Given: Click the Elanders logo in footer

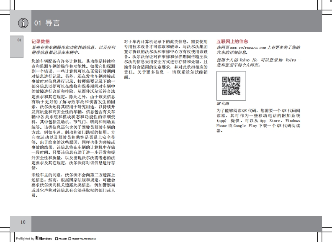Looking at the screenshot, I should point(44,239).
